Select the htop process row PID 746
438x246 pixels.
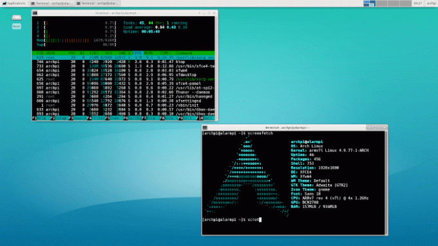pos(124,62)
